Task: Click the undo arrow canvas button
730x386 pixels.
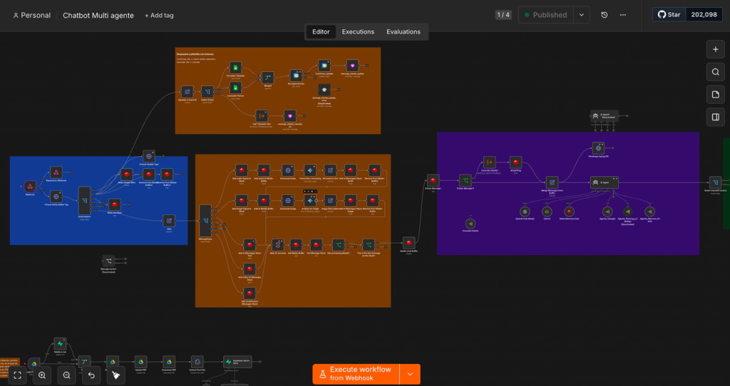Action: (x=91, y=375)
